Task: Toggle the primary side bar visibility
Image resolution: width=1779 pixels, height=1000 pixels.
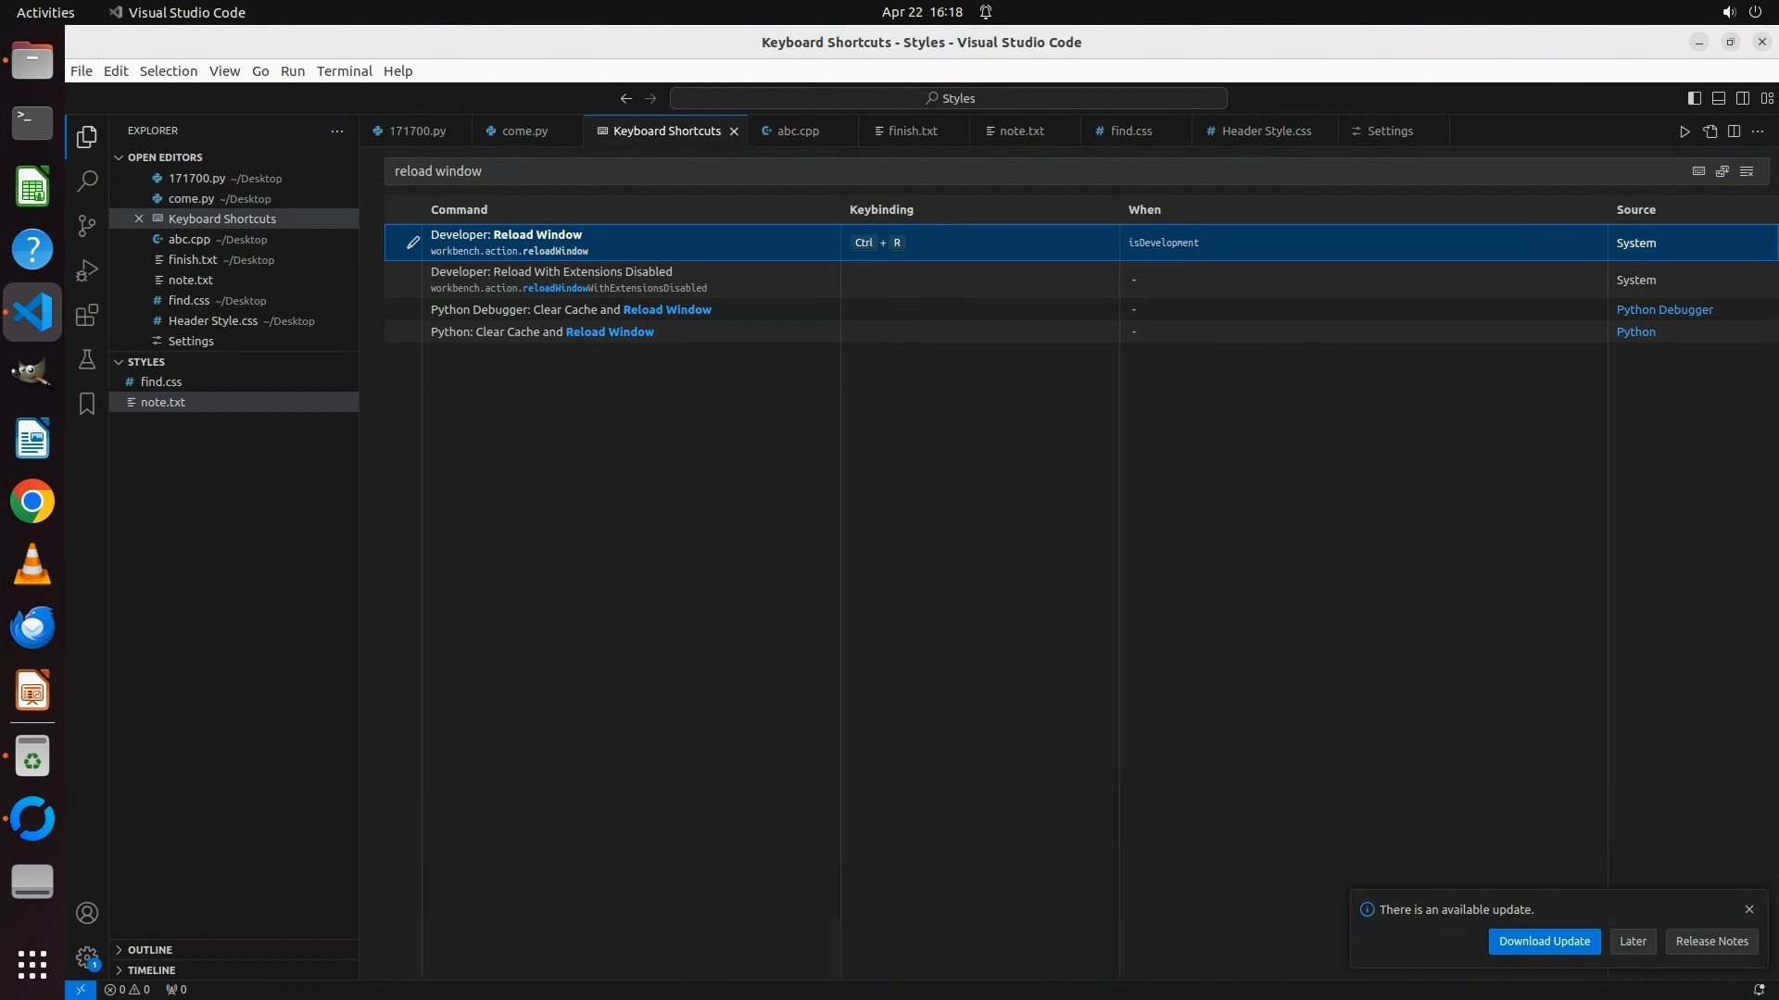Action: click(1694, 98)
